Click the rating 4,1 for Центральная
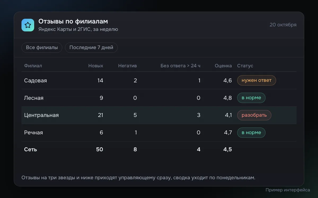 click(x=228, y=115)
